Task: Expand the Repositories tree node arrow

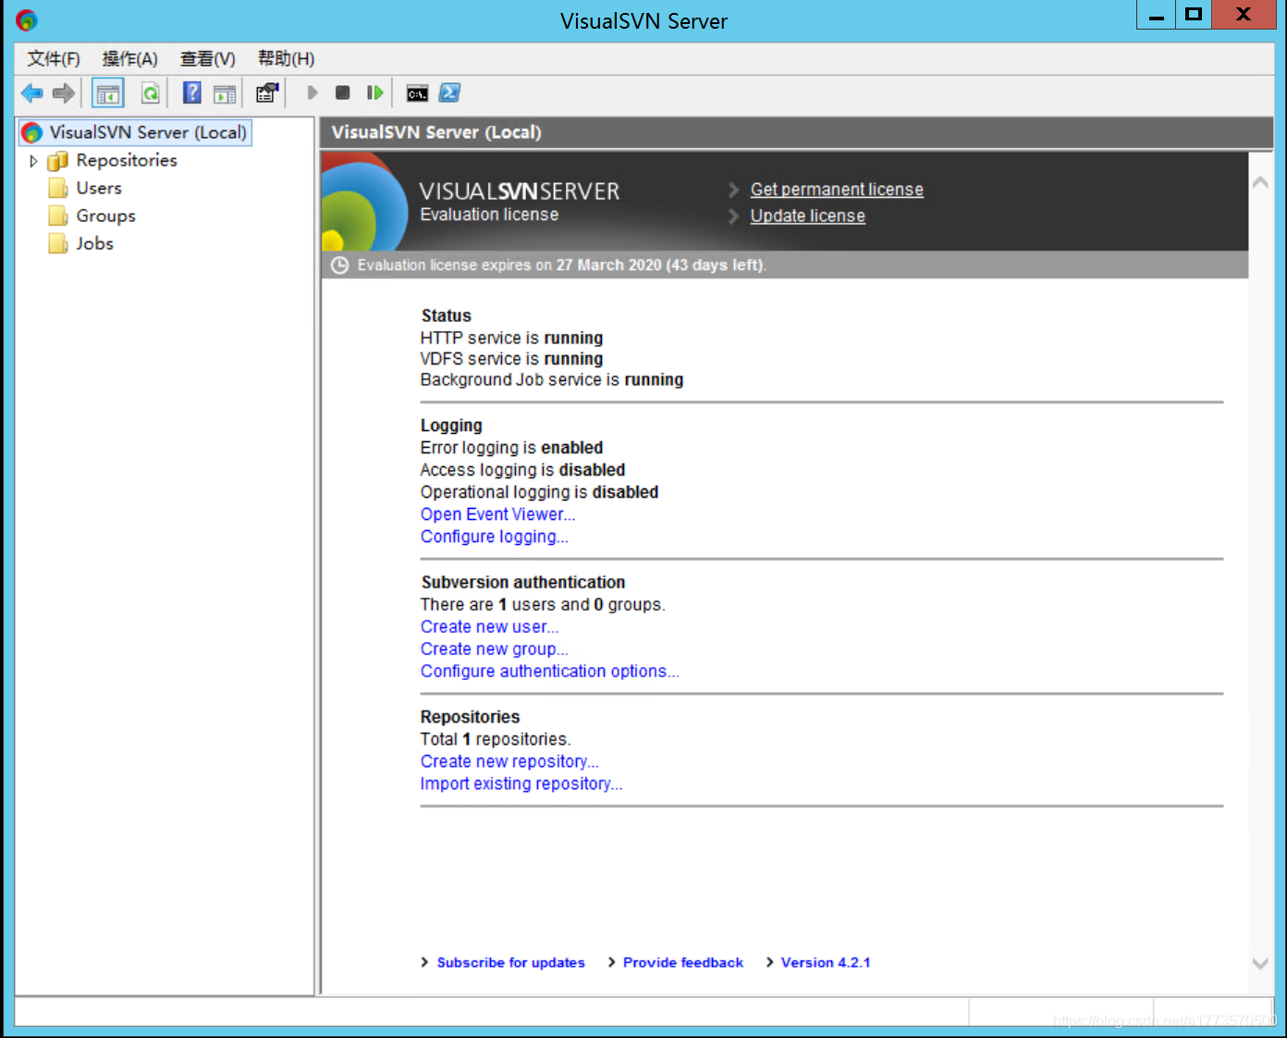Action: [x=33, y=161]
